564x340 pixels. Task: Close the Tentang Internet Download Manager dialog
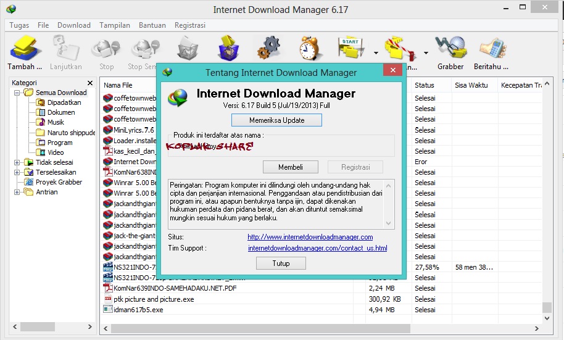coord(393,70)
